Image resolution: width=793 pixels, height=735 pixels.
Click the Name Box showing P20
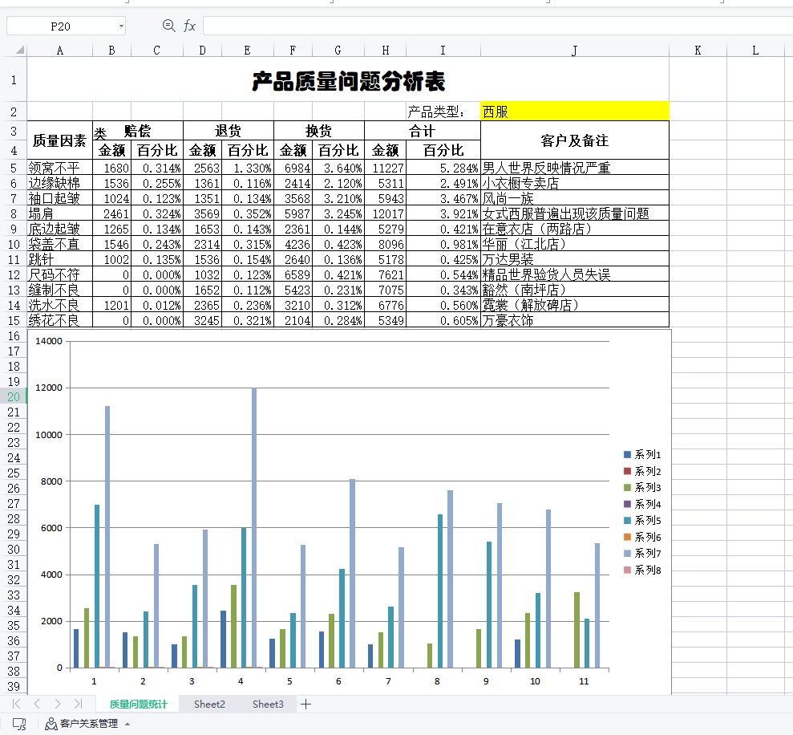pos(61,26)
